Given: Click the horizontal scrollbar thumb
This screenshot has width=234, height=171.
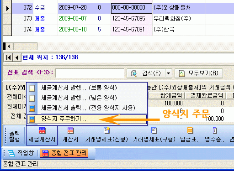Looking at the screenshot, I should [x=25, y=47].
